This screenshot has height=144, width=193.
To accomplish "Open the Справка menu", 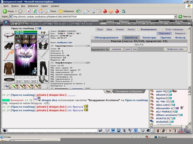I will click(55, 6).
